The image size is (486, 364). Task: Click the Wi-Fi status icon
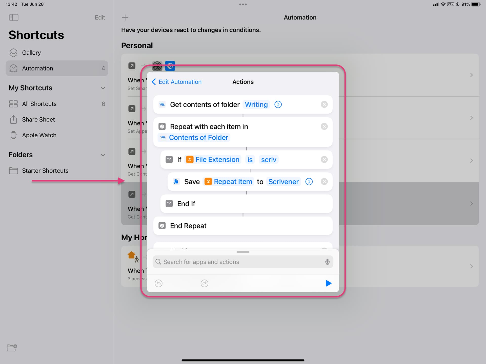[443, 4]
